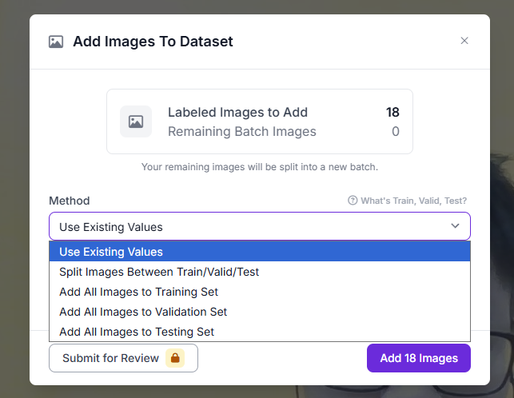Close the Add Images To Dataset dialog
This screenshot has width=514, height=398.
[x=464, y=41]
